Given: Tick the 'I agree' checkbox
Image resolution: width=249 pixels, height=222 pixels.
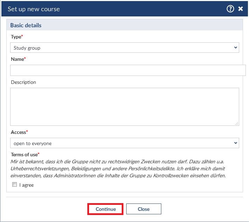Looking at the screenshot, I should (x=15, y=185).
